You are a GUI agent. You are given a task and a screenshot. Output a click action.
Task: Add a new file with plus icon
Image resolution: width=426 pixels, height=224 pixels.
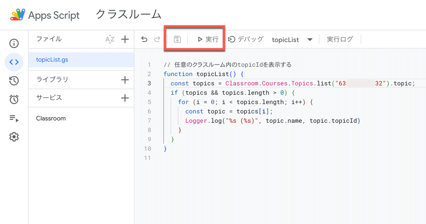pyautogui.click(x=125, y=39)
